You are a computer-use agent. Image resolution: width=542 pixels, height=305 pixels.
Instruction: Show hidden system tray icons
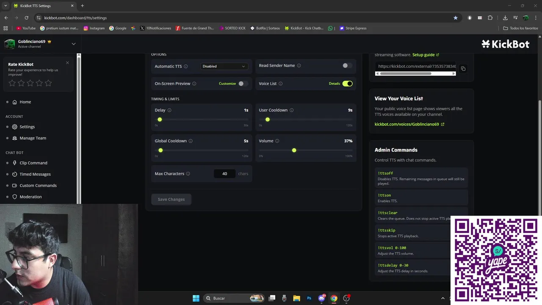[x=443, y=298]
